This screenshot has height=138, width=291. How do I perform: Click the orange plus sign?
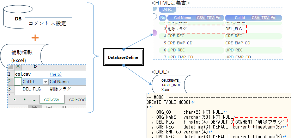point(35,38)
